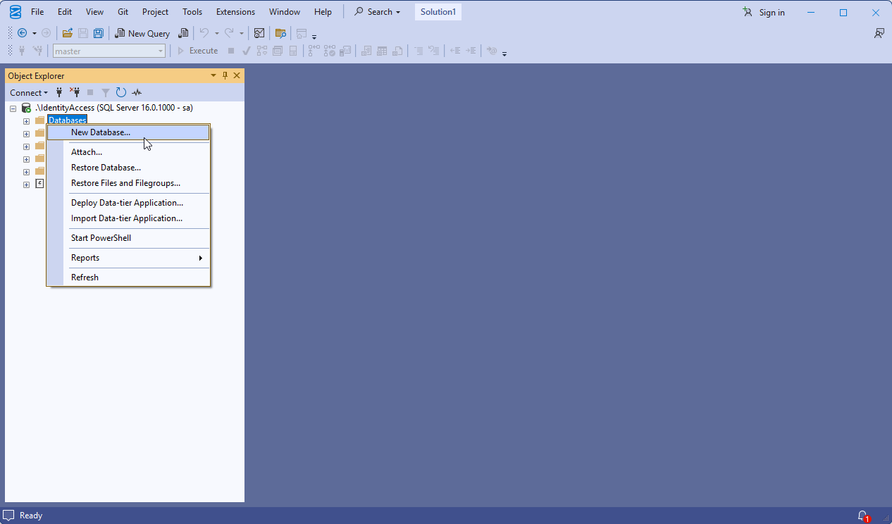Viewport: 892px width, 524px height.
Task: Open the Connect dropdown in Object Explorer
Action: [x=29, y=92]
